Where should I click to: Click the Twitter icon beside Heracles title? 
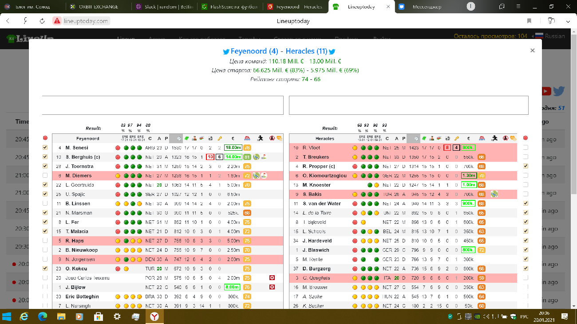332,51
